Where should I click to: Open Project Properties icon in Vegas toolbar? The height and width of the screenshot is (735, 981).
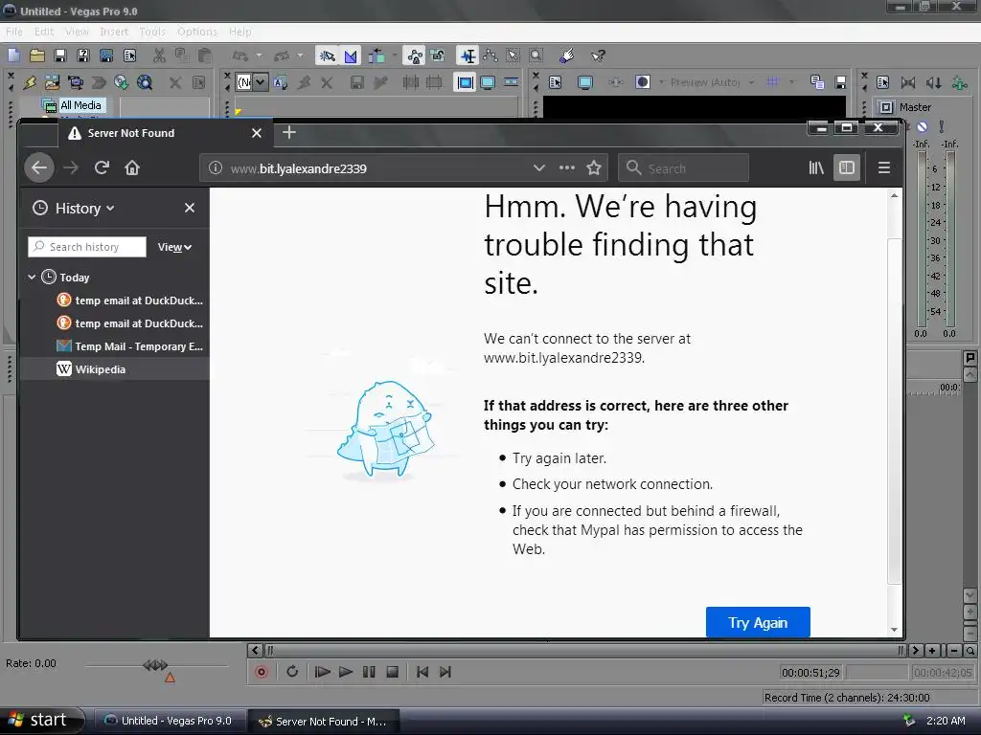click(x=129, y=56)
